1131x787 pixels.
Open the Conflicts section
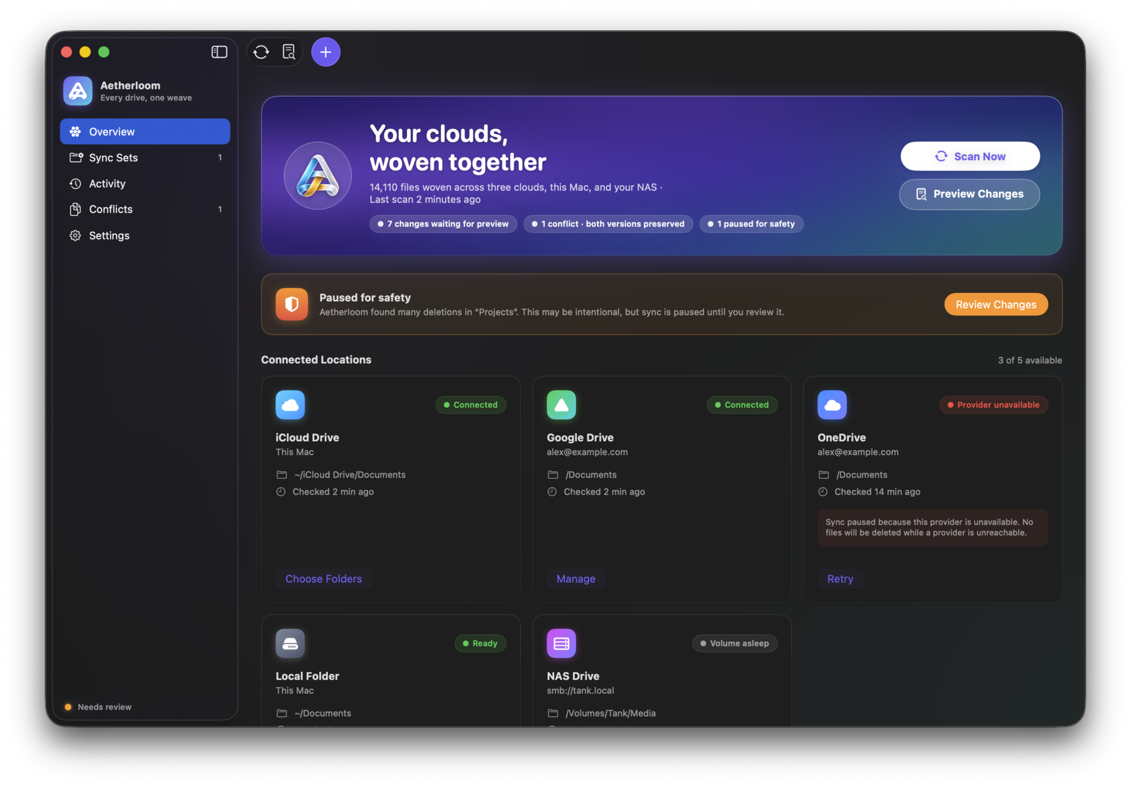pyautogui.click(x=145, y=209)
